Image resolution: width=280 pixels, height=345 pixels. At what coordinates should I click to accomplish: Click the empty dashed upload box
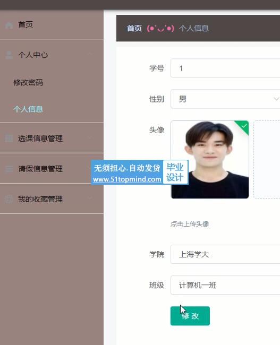267,160
